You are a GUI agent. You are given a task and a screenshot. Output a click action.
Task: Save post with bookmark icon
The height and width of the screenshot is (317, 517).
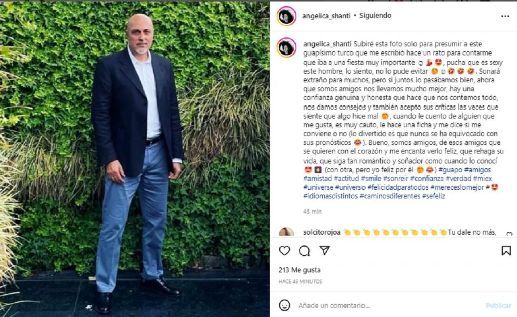click(x=506, y=251)
